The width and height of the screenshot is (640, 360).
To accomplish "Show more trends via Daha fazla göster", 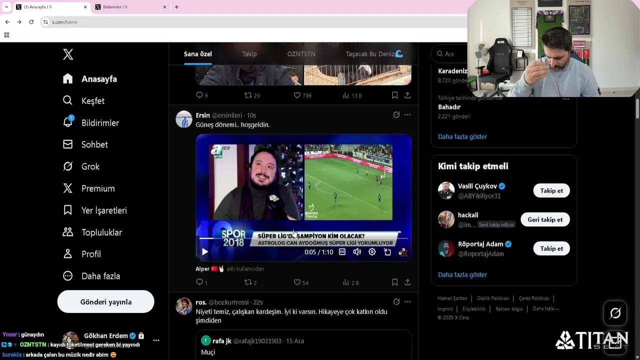I will (x=462, y=136).
